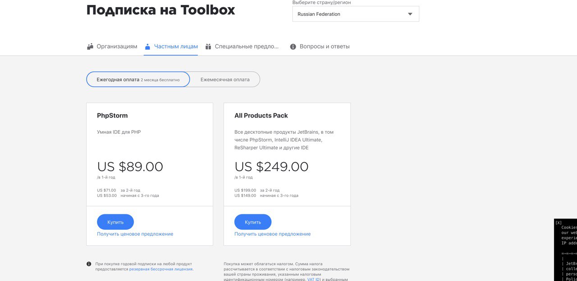Buy the PhpStorm subscription
The width and height of the screenshot is (577, 281).
(x=115, y=222)
